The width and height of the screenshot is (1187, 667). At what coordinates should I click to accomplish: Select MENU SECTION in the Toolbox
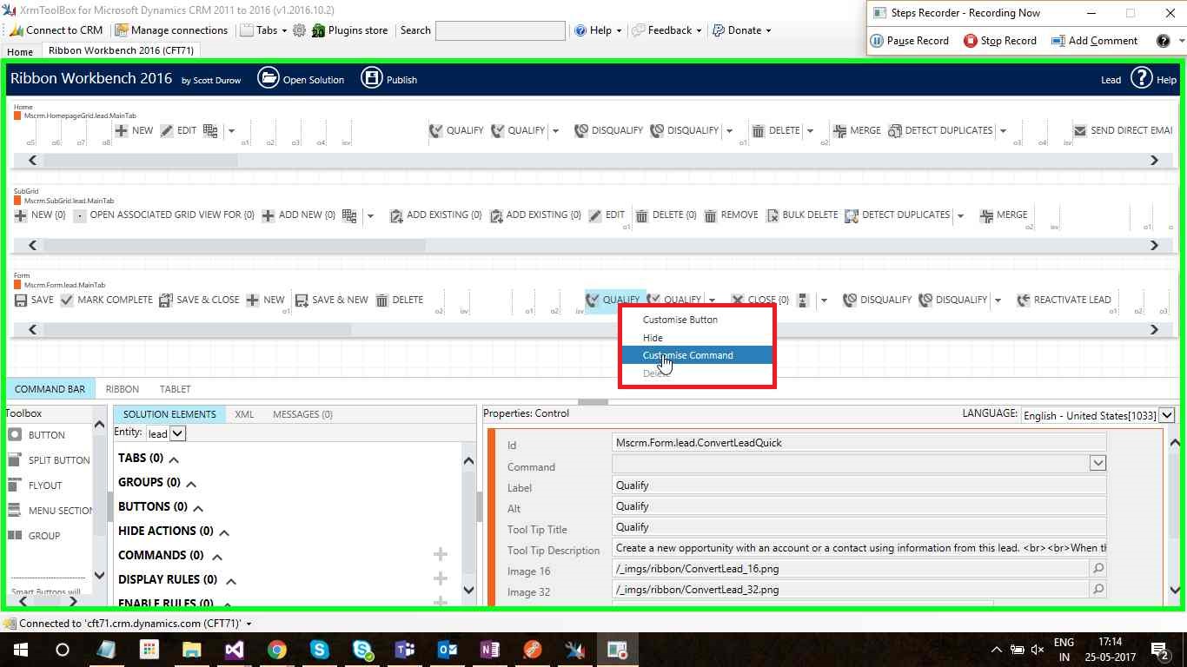[x=50, y=511]
